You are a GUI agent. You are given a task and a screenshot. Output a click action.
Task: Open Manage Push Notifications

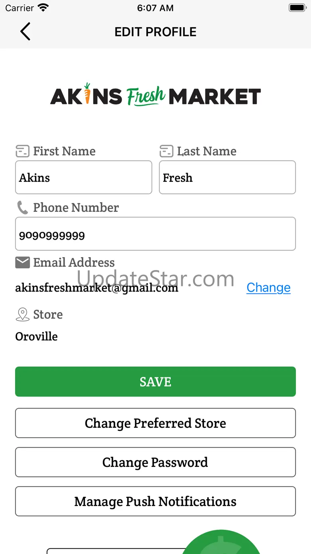(x=155, y=501)
